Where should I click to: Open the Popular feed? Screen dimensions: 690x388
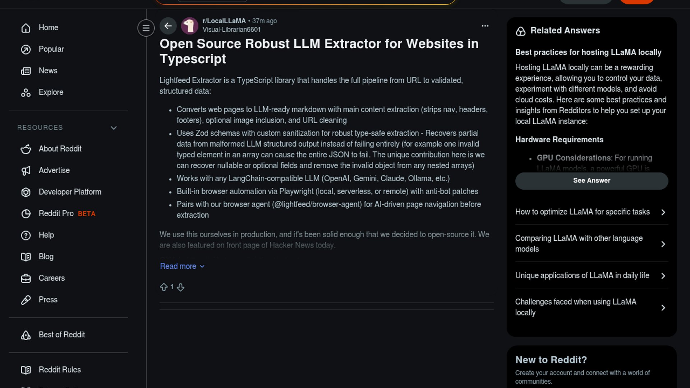coord(51,49)
